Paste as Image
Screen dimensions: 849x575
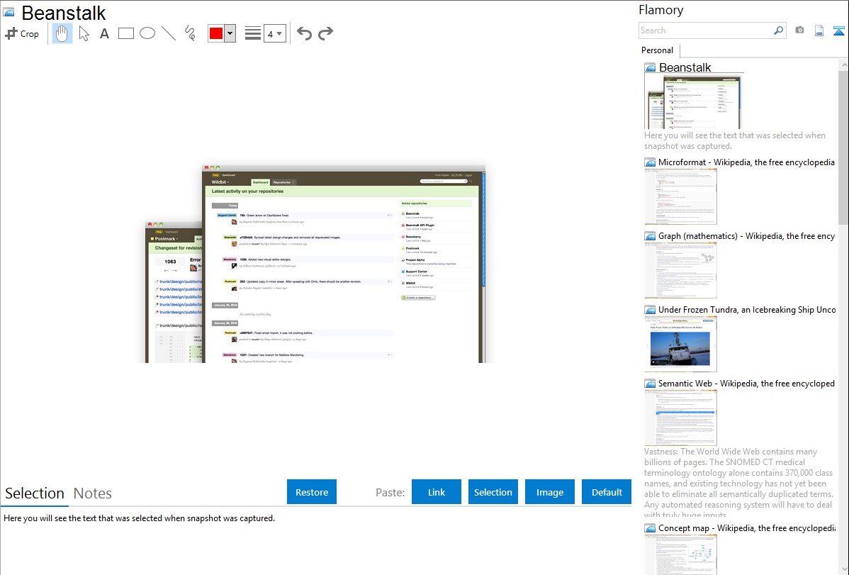pyautogui.click(x=549, y=492)
